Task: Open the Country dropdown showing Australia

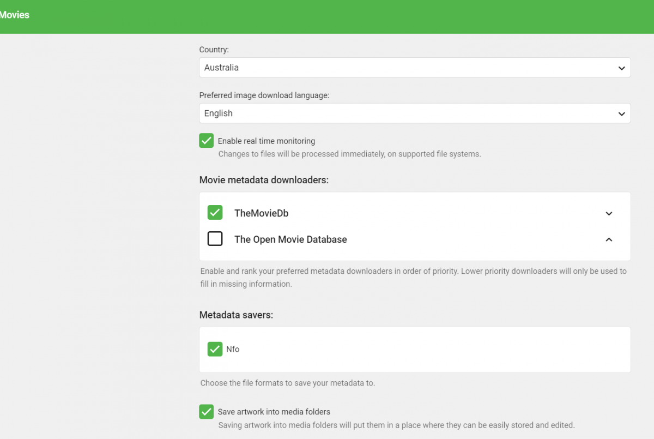Action: click(403, 68)
